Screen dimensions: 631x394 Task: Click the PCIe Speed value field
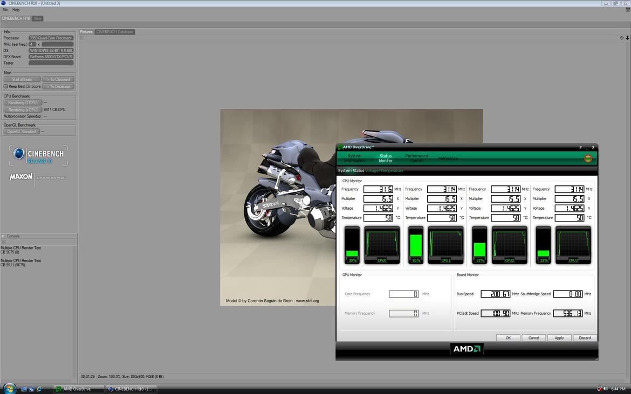496,313
